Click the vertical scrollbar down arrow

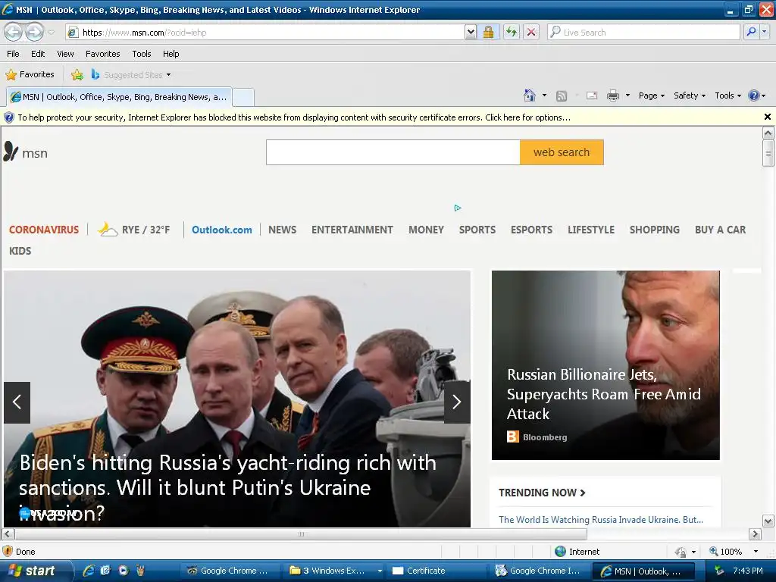pos(768,521)
